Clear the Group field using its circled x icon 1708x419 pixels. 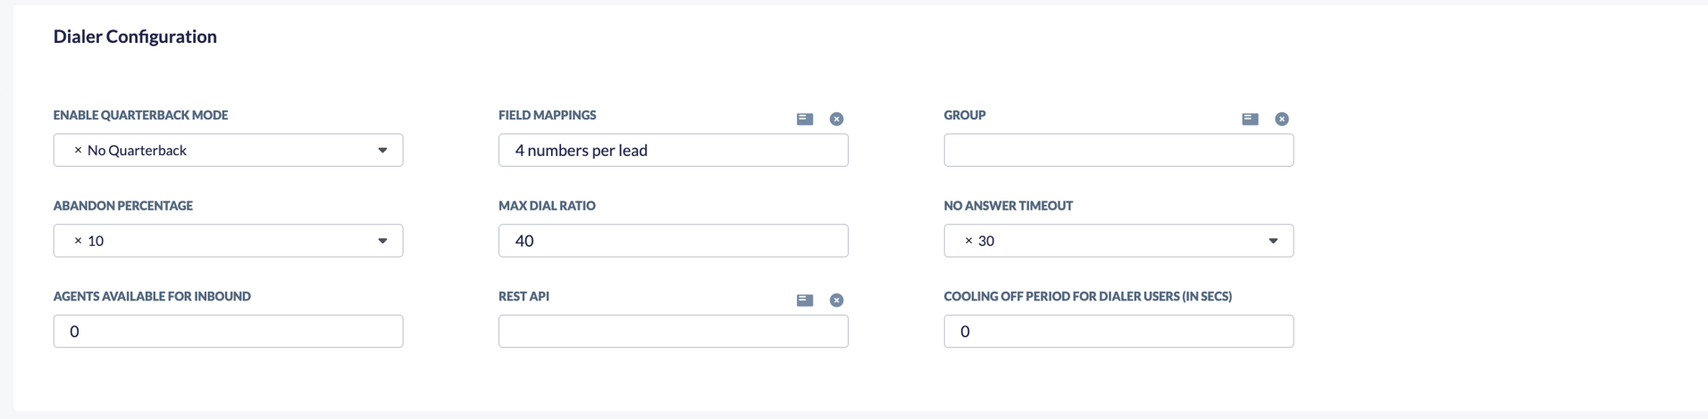(x=1282, y=119)
